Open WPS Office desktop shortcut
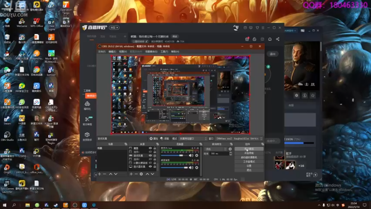The height and width of the screenshot is (209, 371). click(37, 22)
